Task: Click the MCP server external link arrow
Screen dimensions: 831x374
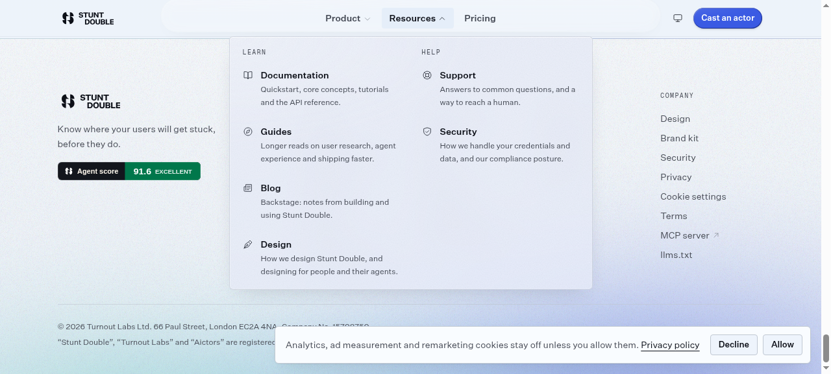Action: 716,235
